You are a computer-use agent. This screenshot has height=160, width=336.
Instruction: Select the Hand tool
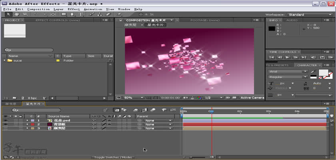coord(16,14)
